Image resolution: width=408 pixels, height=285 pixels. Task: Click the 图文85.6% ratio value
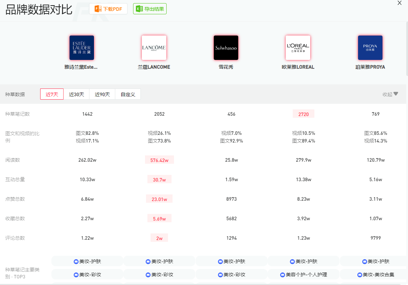click(376, 133)
